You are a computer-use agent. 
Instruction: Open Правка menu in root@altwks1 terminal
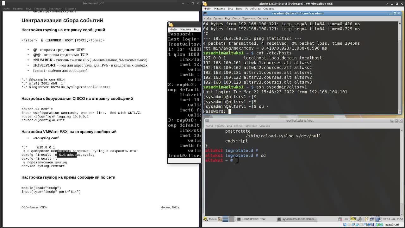[220, 126]
